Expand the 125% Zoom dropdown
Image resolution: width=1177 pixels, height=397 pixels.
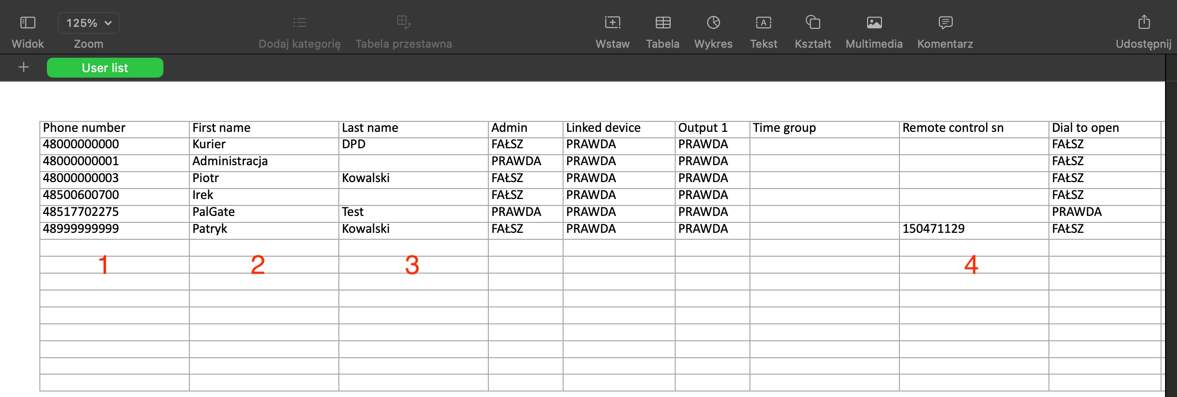(x=89, y=23)
